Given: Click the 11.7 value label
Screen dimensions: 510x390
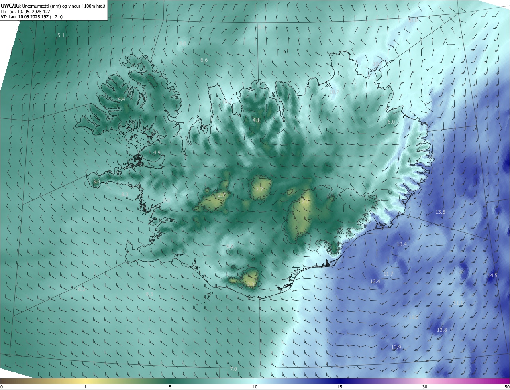Looking at the screenshot, I should tap(388, 274).
